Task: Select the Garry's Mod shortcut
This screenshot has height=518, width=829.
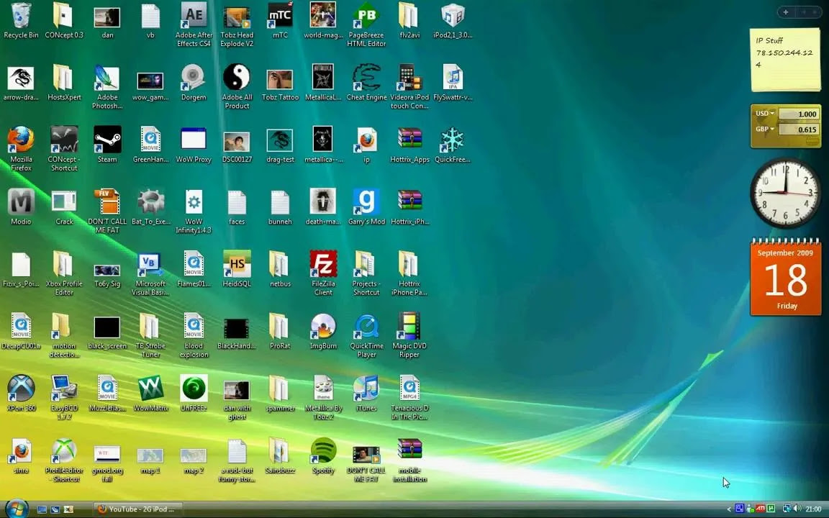Action: point(366,202)
